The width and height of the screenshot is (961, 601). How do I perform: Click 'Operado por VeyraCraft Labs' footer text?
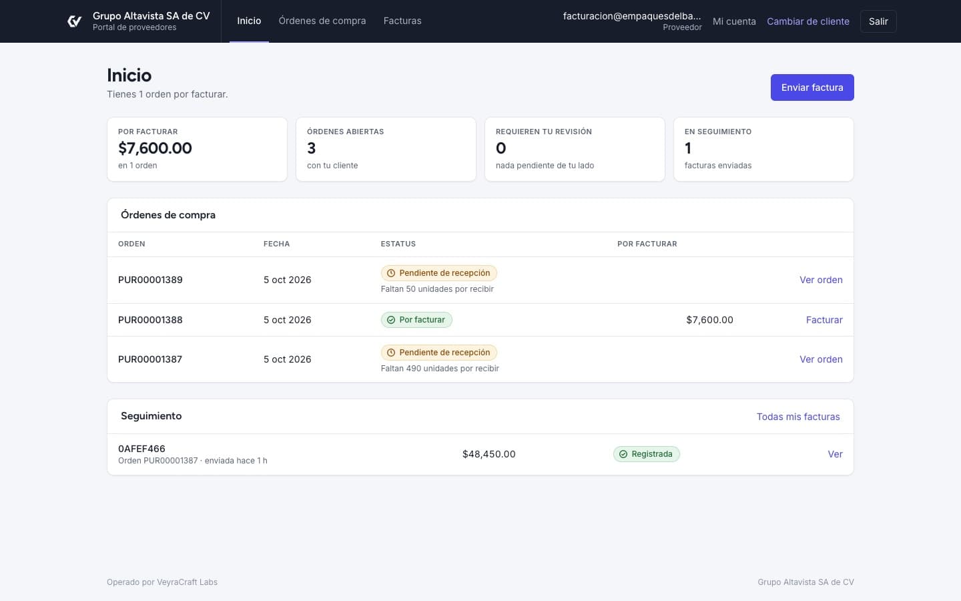tap(162, 582)
